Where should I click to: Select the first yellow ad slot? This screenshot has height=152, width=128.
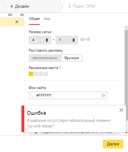pyautogui.click(x=31, y=74)
